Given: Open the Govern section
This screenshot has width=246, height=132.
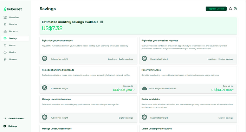Looking at the screenshot, I should [13, 59].
